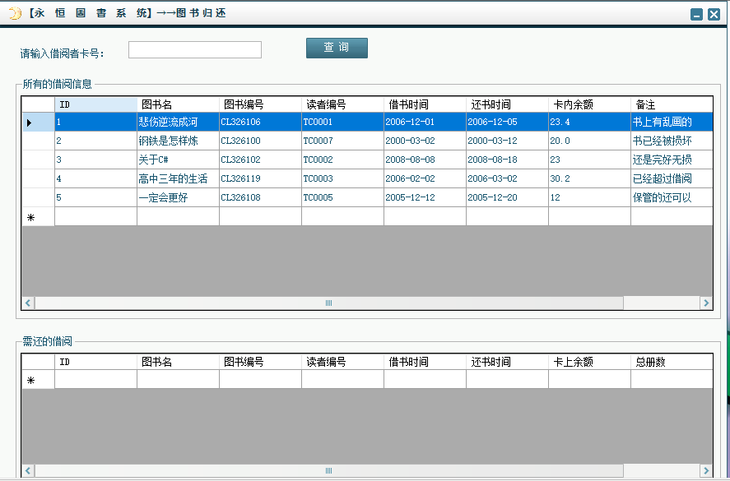Viewport: 730px width, 481px height.
Task: Focus the borrower card number input field
Action: 194,50
